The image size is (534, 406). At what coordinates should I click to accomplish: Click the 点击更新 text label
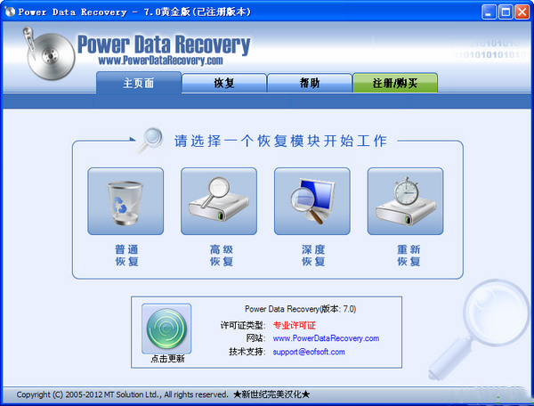[167, 359]
